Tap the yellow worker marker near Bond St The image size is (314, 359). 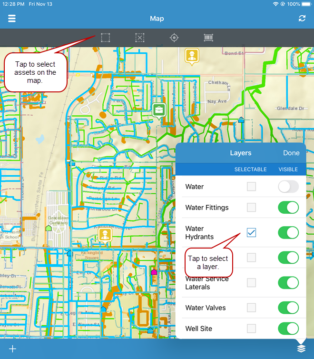coord(191,56)
